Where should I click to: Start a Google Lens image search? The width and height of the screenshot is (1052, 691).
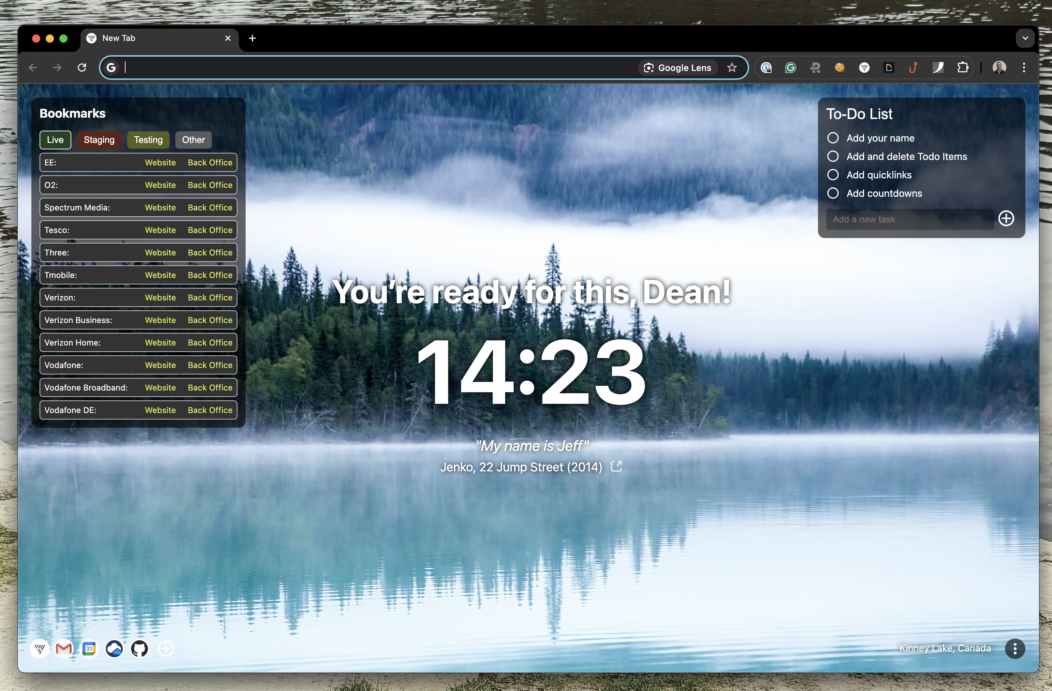[677, 67]
